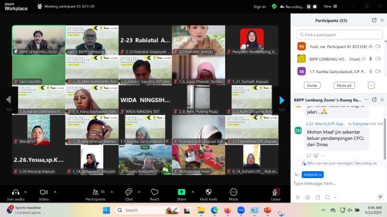Open the Everyone recipient dropdown

tap(313, 175)
